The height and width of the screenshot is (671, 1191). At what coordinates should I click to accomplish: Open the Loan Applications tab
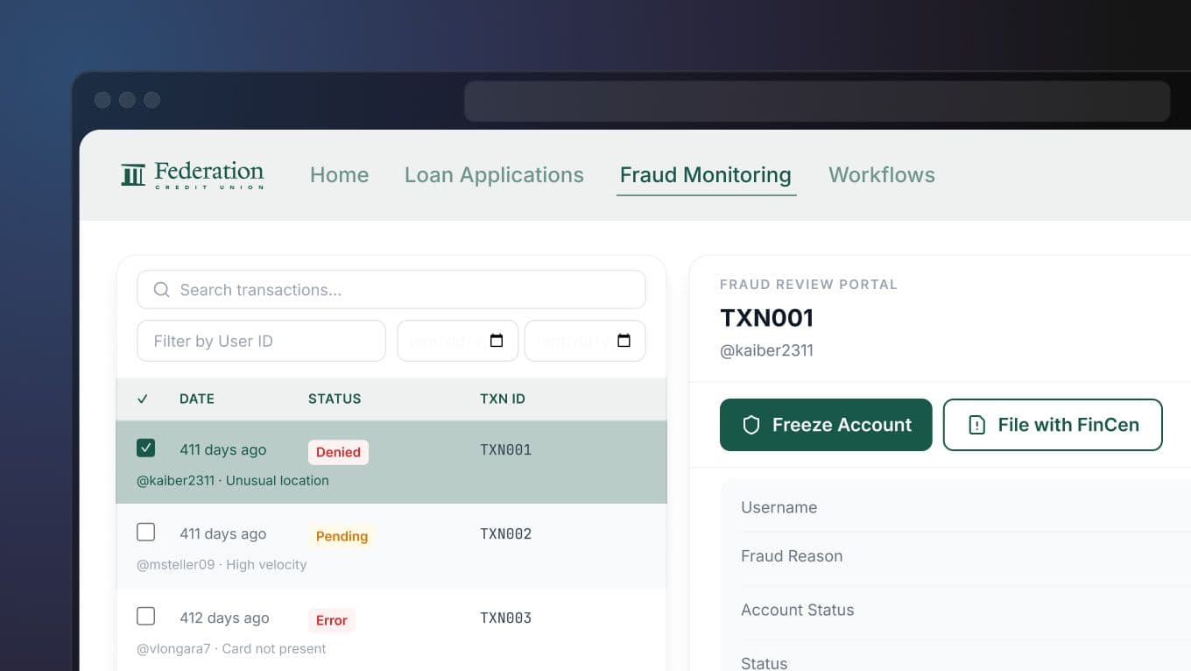tap(494, 175)
